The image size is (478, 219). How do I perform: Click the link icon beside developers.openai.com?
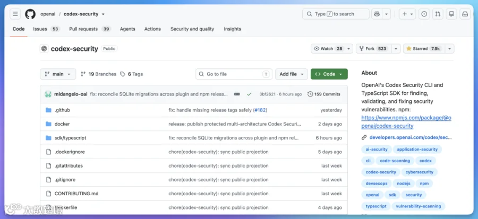(364, 137)
